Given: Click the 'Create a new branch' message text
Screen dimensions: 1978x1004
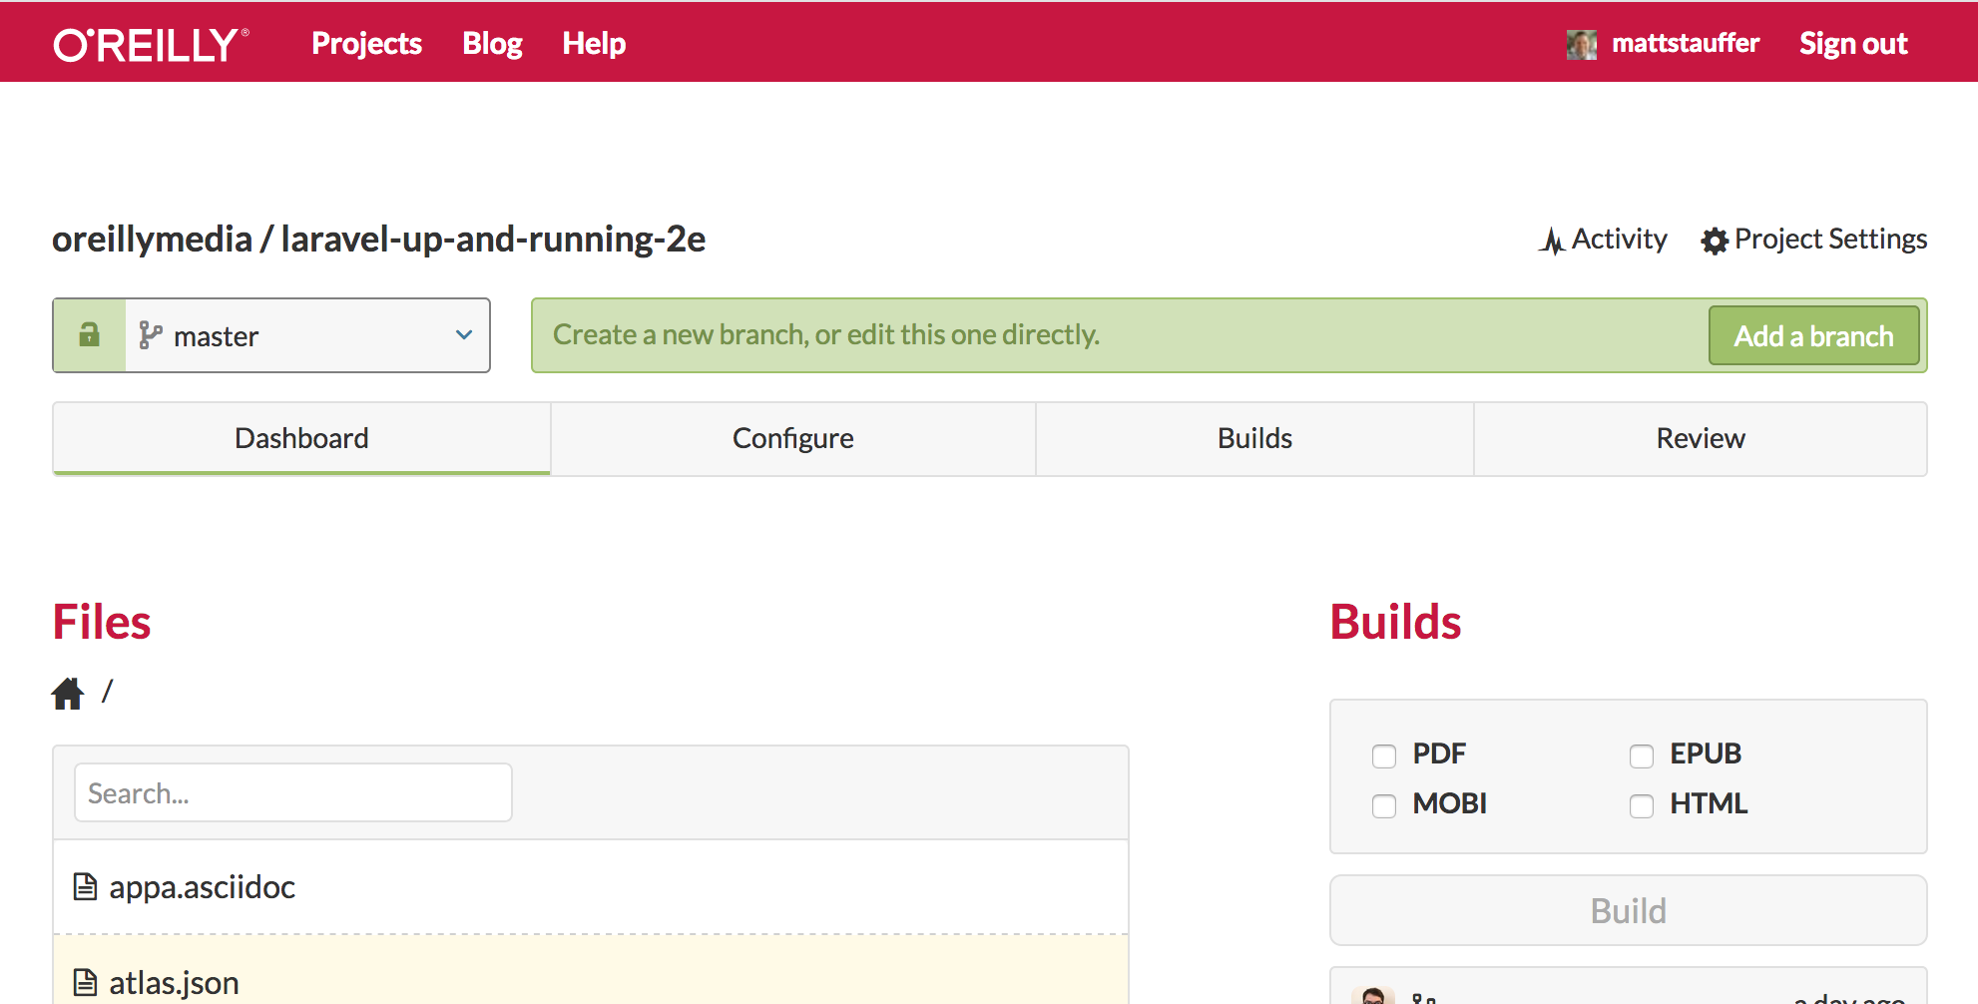Looking at the screenshot, I should tap(826, 334).
